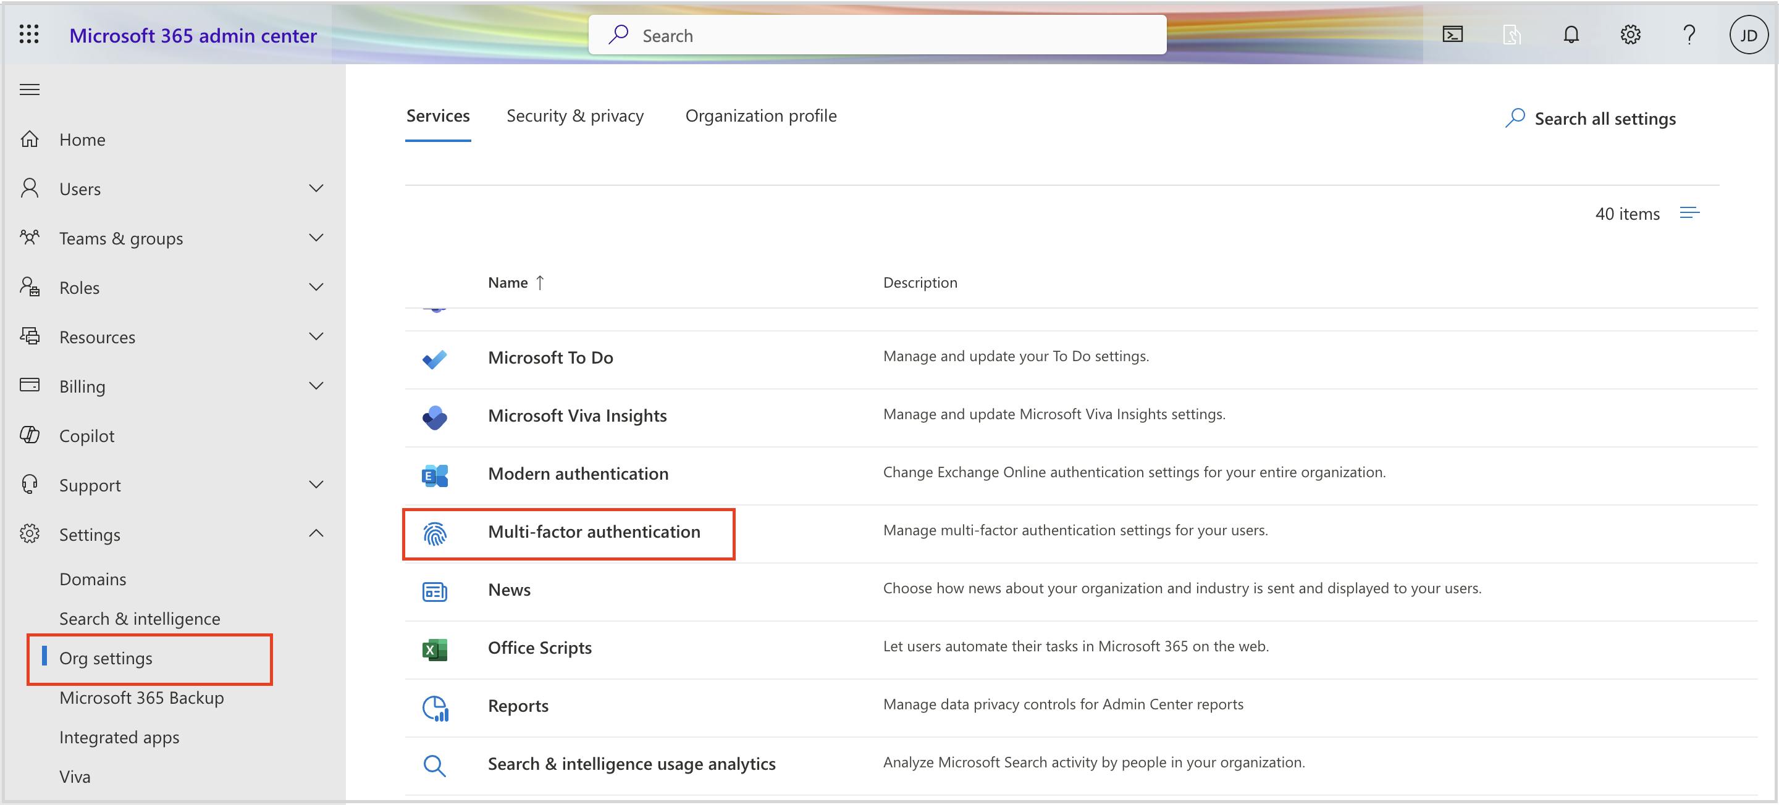Click the mobile app download icon in header
Screen dimensions: 1779x805
click(1512, 35)
